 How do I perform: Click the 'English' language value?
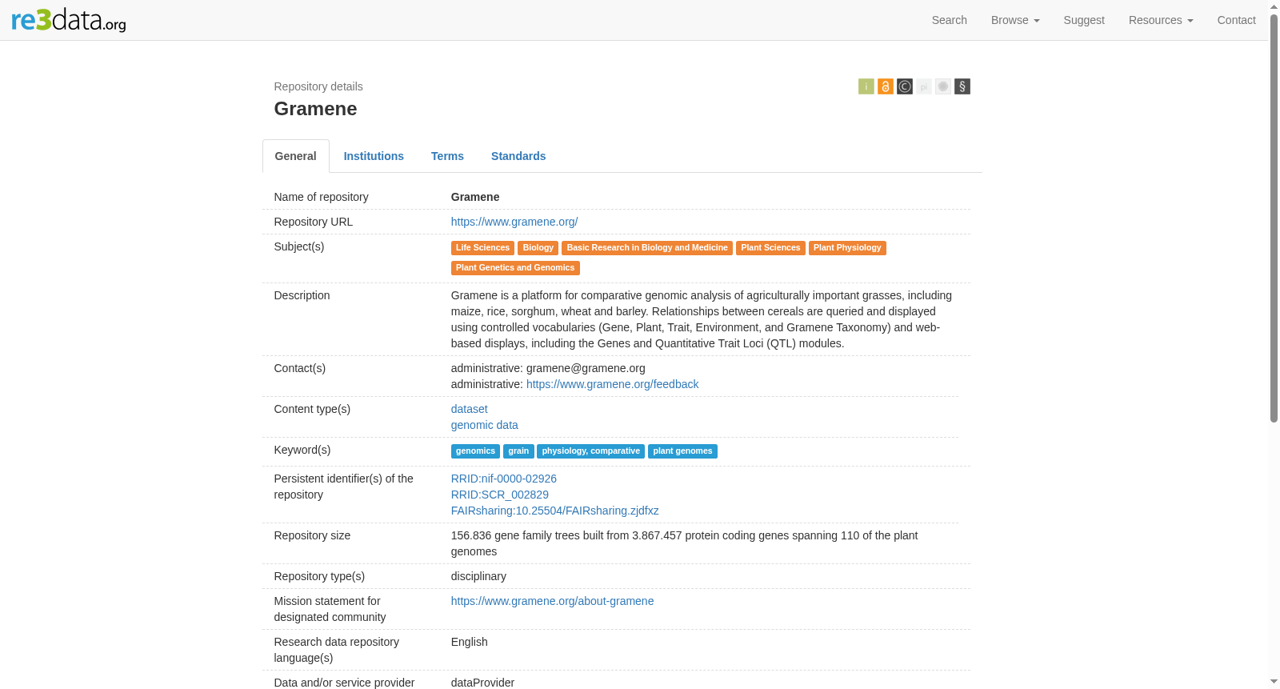(470, 642)
